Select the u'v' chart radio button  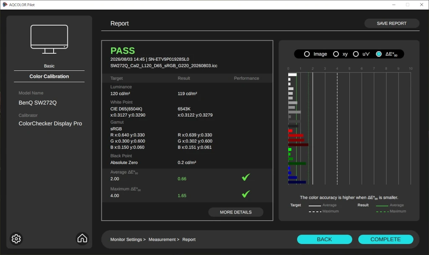click(356, 54)
